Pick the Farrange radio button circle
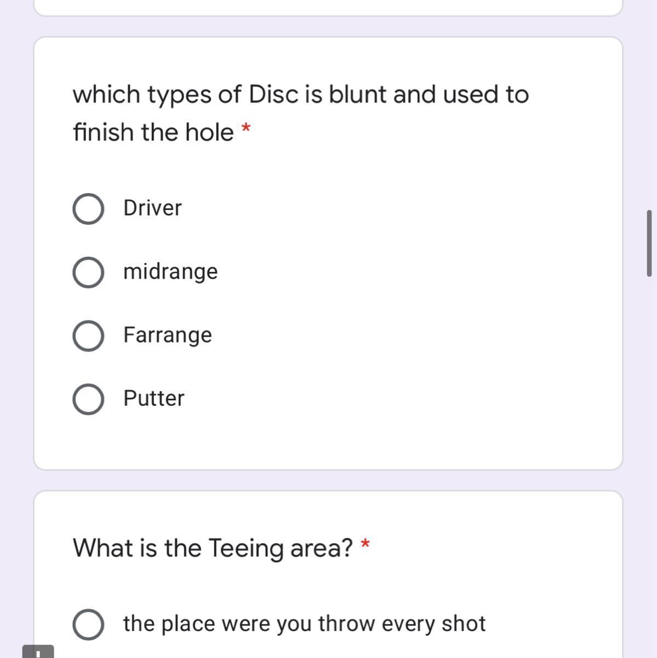 click(x=88, y=336)
